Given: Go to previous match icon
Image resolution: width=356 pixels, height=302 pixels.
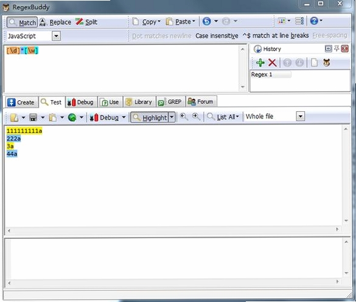Looking at the screenshot, I should (x=184, y=117).
